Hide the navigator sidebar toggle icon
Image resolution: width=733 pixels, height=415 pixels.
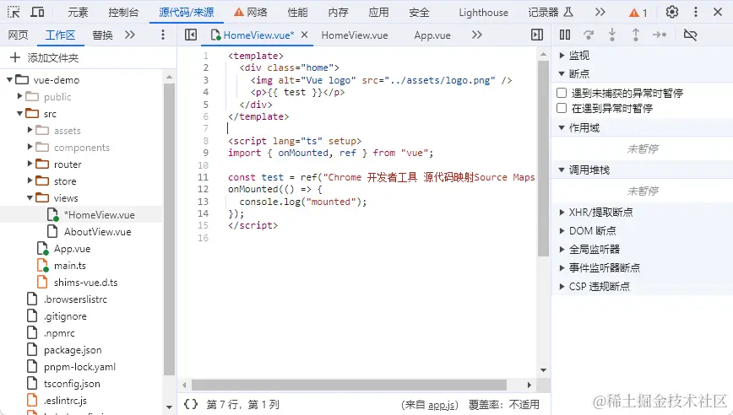pyautogui.click(x=191, y=35)
